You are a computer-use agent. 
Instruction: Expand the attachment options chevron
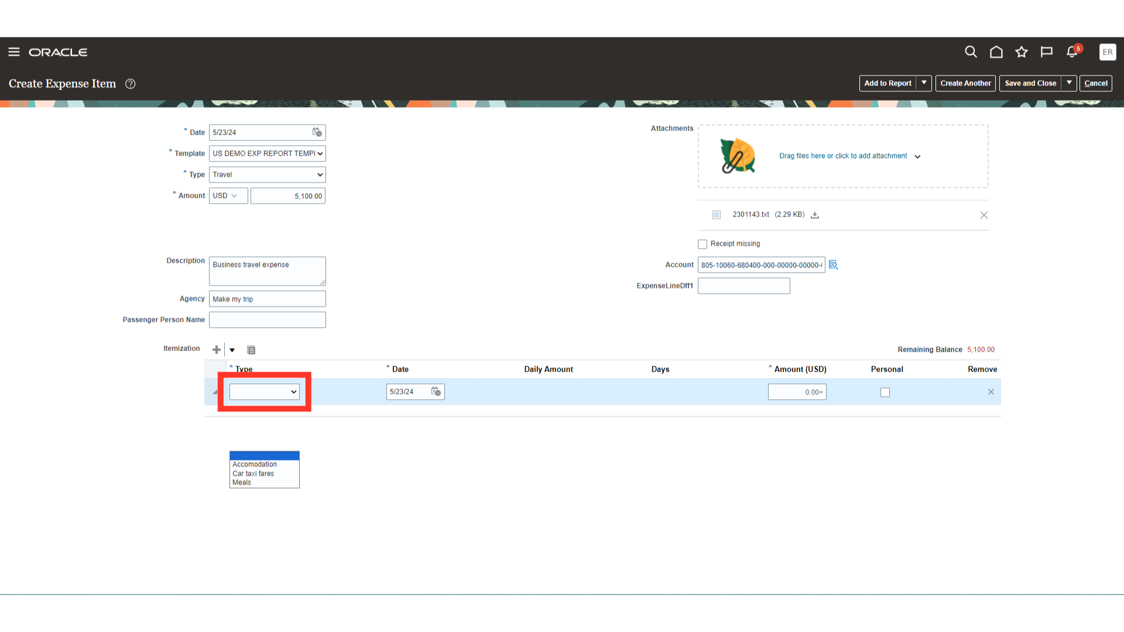(917, 157)
